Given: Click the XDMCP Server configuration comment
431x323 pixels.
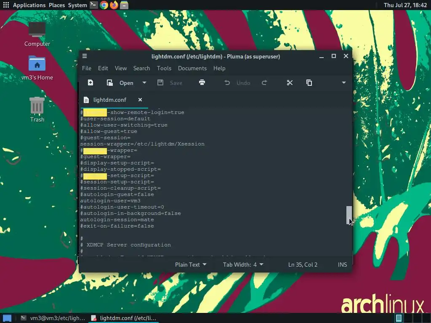Looking at the screenshot, I should coord(125,245).
